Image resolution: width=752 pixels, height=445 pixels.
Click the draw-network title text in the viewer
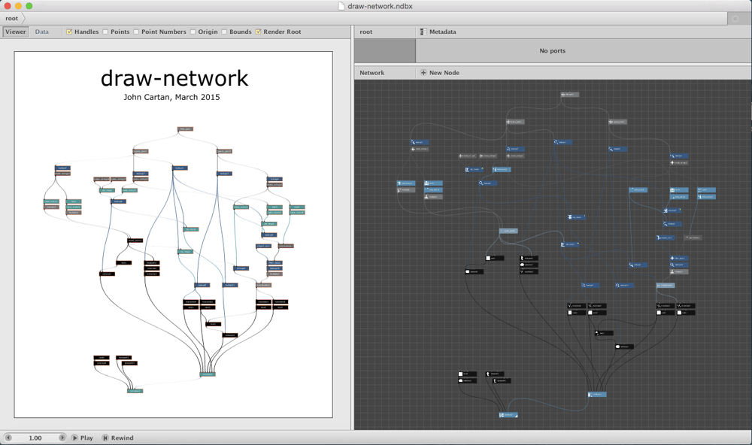point(174,79)
